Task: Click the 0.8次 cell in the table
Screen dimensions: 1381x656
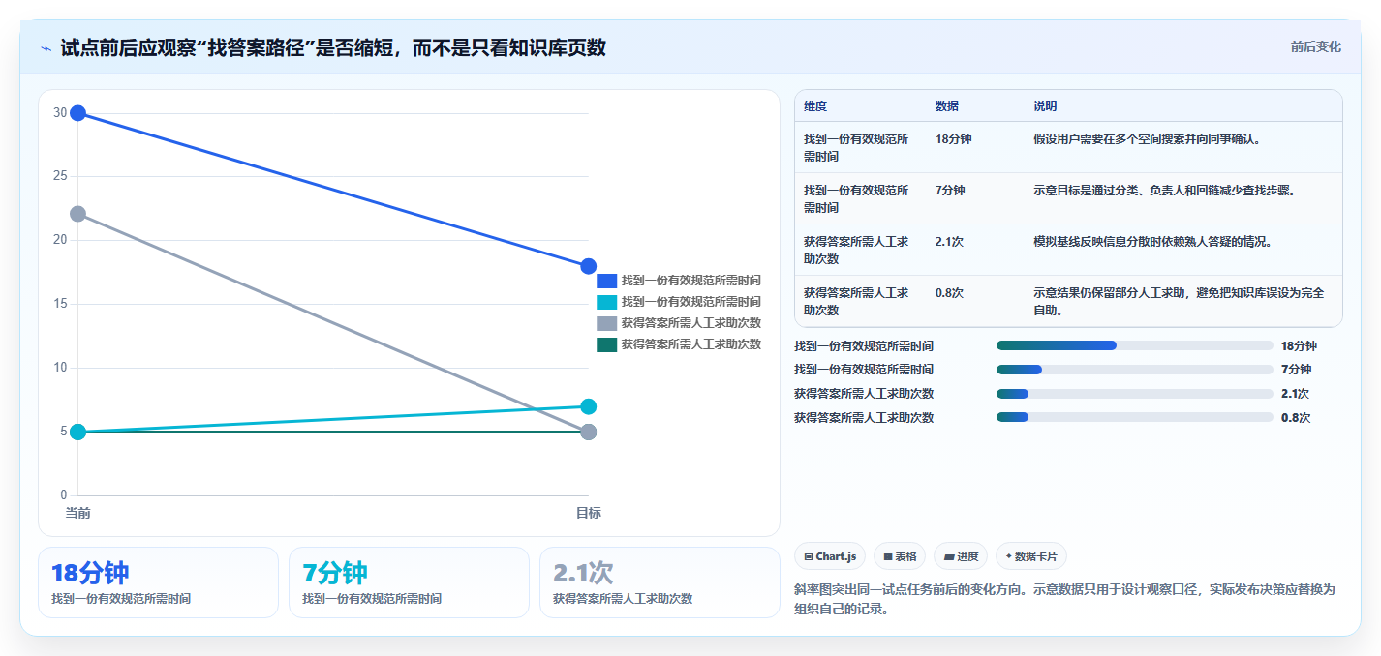Action: (x=949, y=292)
